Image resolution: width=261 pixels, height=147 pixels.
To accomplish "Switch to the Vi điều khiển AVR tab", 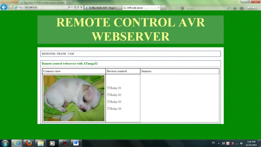I will pos(103,8).
